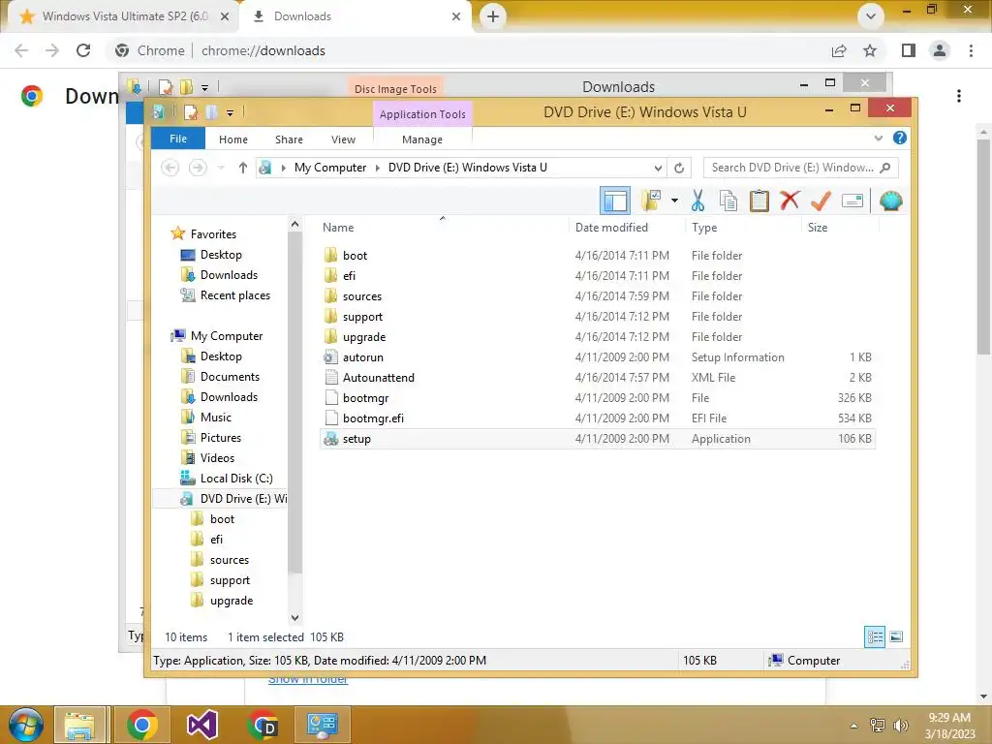Open the View ribbon tab
992x744 pixels.
coord(343,139)
